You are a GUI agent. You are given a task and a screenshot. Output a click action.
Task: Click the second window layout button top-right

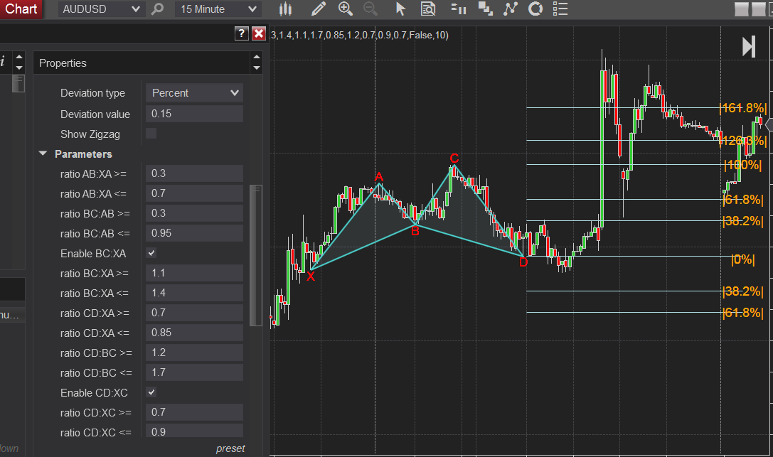pyautogui.click(x=759, y=9)
